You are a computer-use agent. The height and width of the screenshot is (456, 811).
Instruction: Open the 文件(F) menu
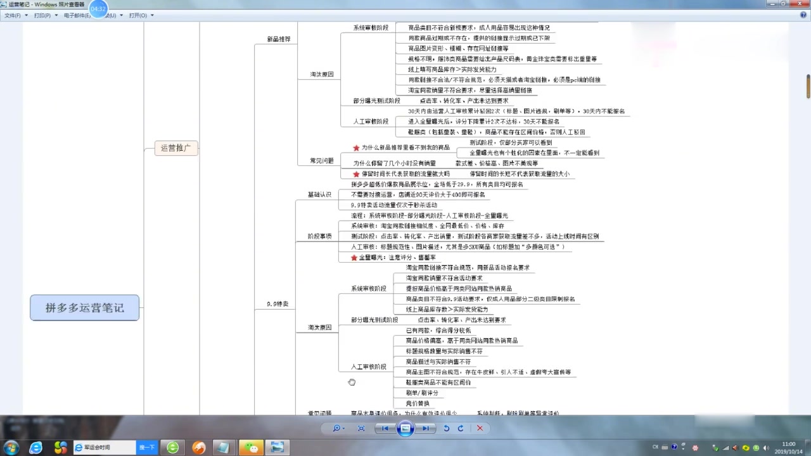tap(11, 15)
